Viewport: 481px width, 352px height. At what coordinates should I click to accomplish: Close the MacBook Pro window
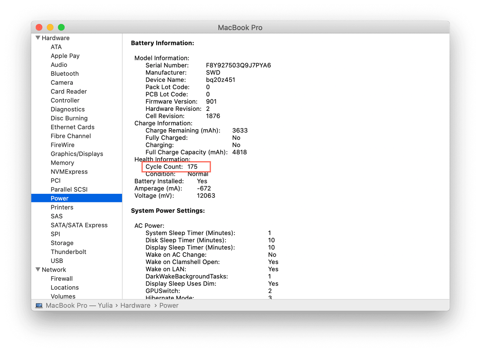pos(39,27)
